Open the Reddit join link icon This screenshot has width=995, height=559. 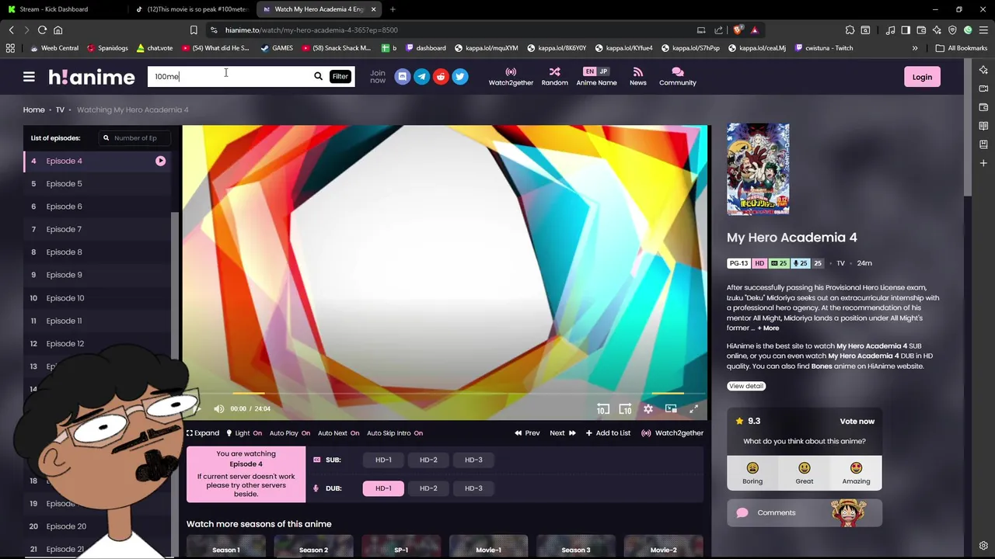pos(441,76)
